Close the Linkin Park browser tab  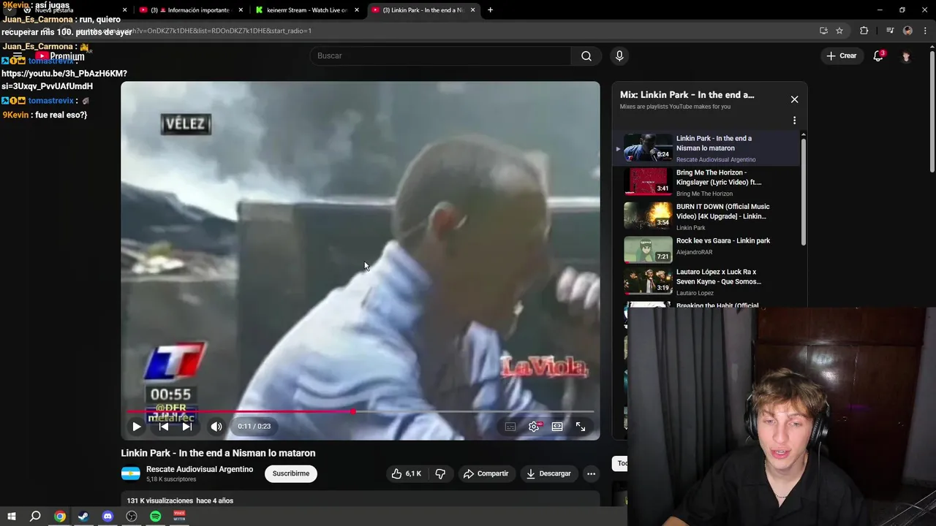[472, 10]
